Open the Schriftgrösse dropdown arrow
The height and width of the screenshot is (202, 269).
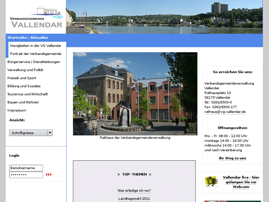click(50, 133)
